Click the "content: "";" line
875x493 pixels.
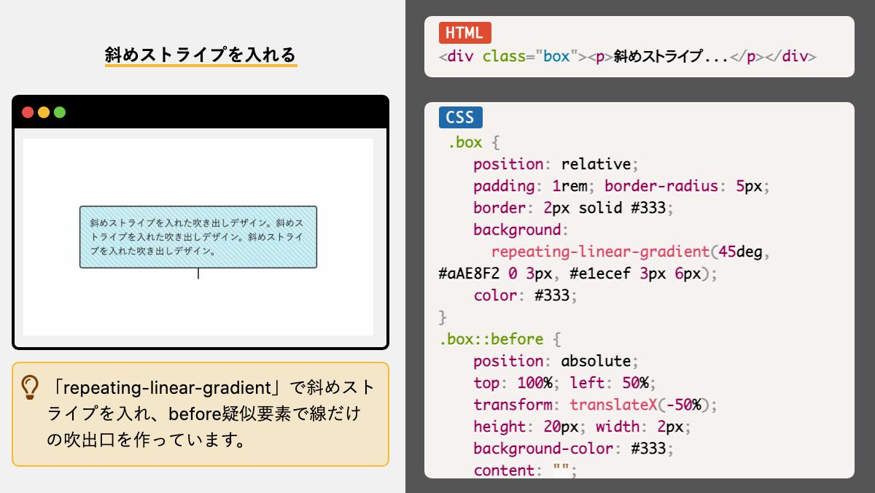click(525, 470)
